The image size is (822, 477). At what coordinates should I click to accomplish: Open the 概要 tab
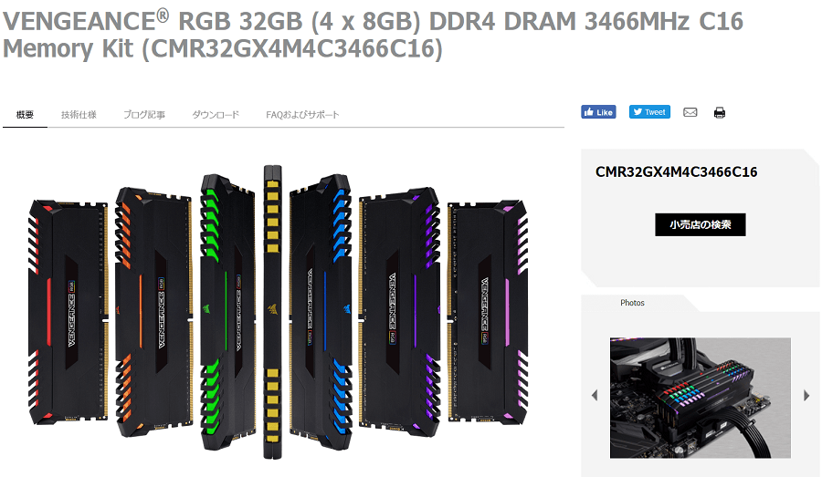click(x=25, y=115)
